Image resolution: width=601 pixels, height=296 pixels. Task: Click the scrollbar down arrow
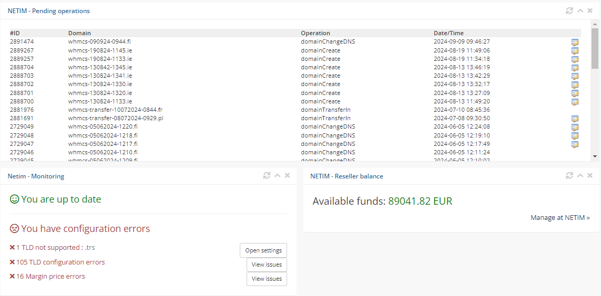[595, 156]
